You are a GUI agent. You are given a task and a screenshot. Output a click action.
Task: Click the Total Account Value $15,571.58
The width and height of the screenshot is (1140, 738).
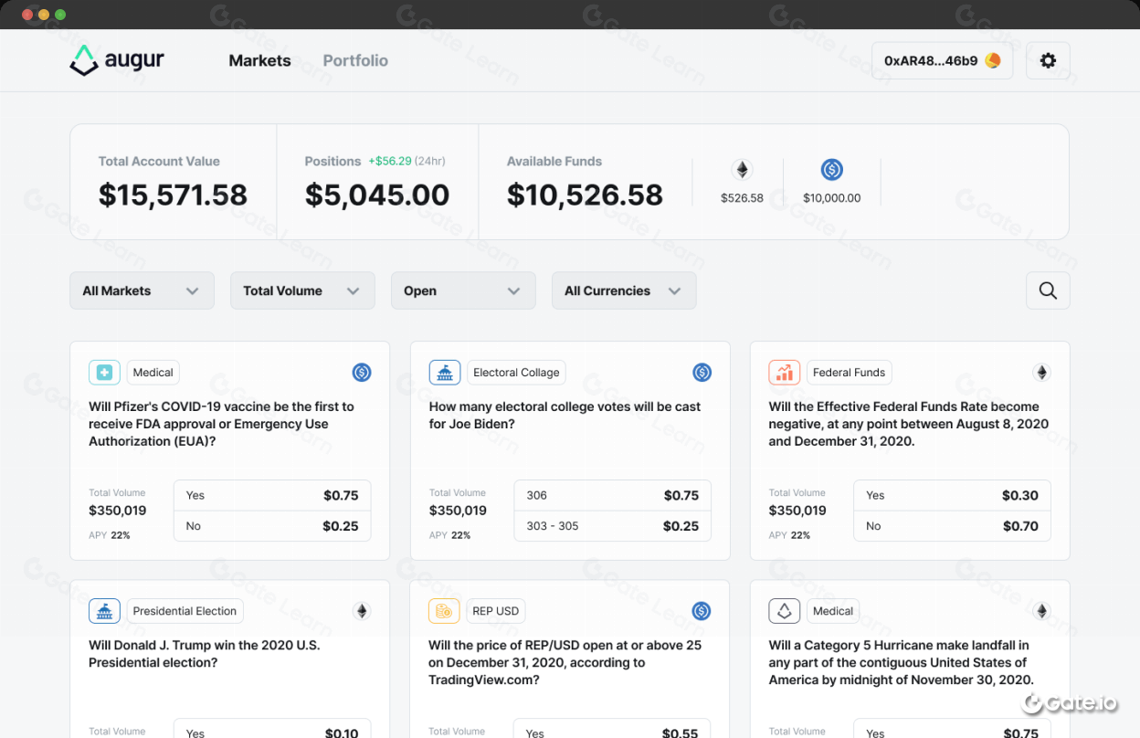coord(173,195)
